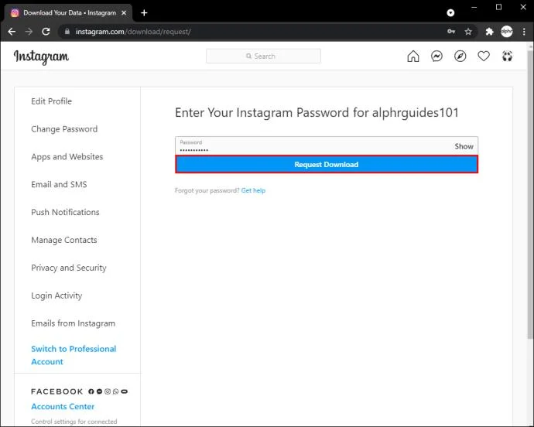
Task: Open Messenger direct messages icon
Action: (x=436, y=56)
